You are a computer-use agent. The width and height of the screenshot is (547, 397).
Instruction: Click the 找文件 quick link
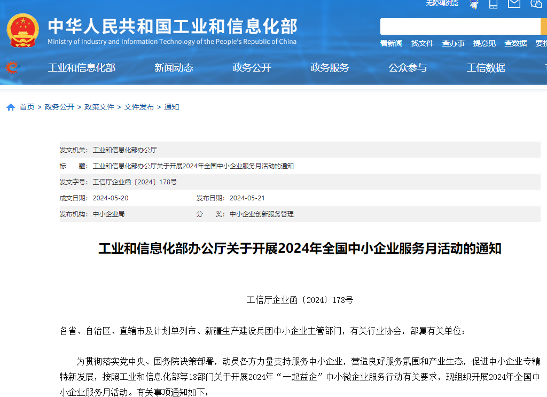422,43
